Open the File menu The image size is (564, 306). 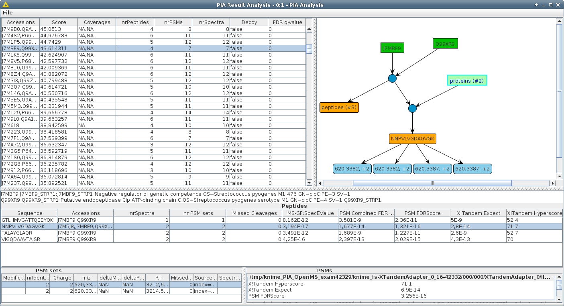click(8, 13)
